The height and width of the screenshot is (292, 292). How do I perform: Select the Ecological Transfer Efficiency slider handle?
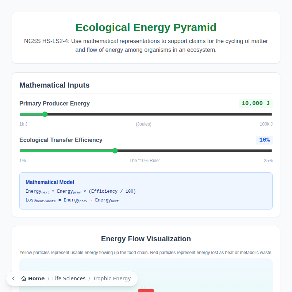pyautogui.click(x=115, y=151)
